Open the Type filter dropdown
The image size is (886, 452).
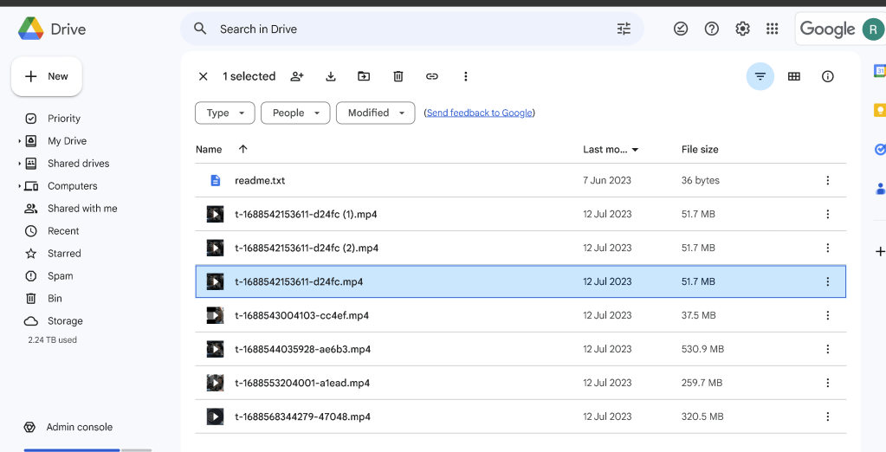[225, 113]
